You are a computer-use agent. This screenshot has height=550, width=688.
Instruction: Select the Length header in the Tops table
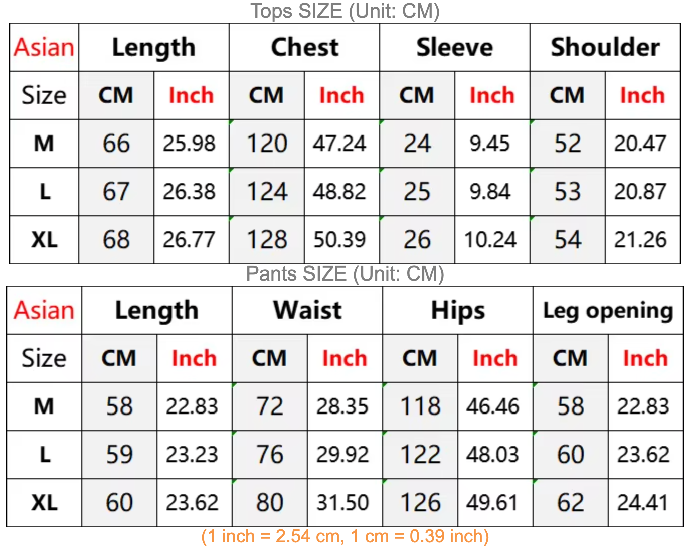154,47
